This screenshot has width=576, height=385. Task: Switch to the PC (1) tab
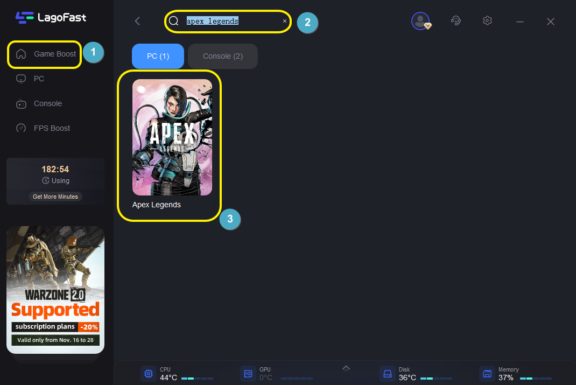(158, 56)
